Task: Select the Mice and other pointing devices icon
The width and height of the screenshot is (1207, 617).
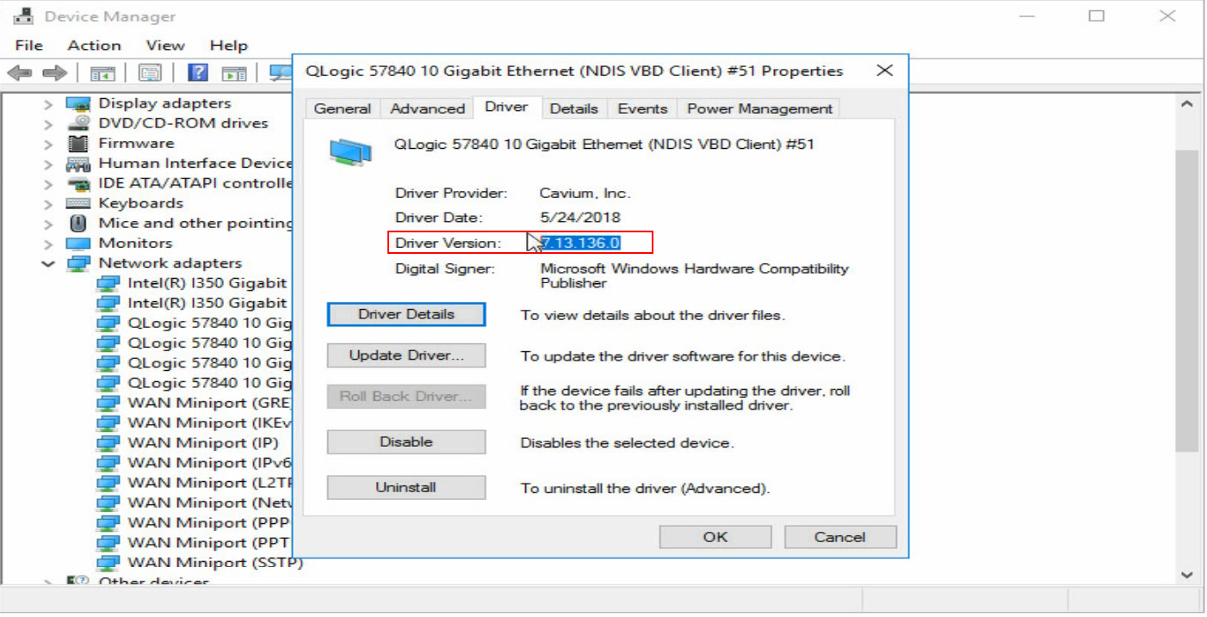Action: (x=78, y=223)
